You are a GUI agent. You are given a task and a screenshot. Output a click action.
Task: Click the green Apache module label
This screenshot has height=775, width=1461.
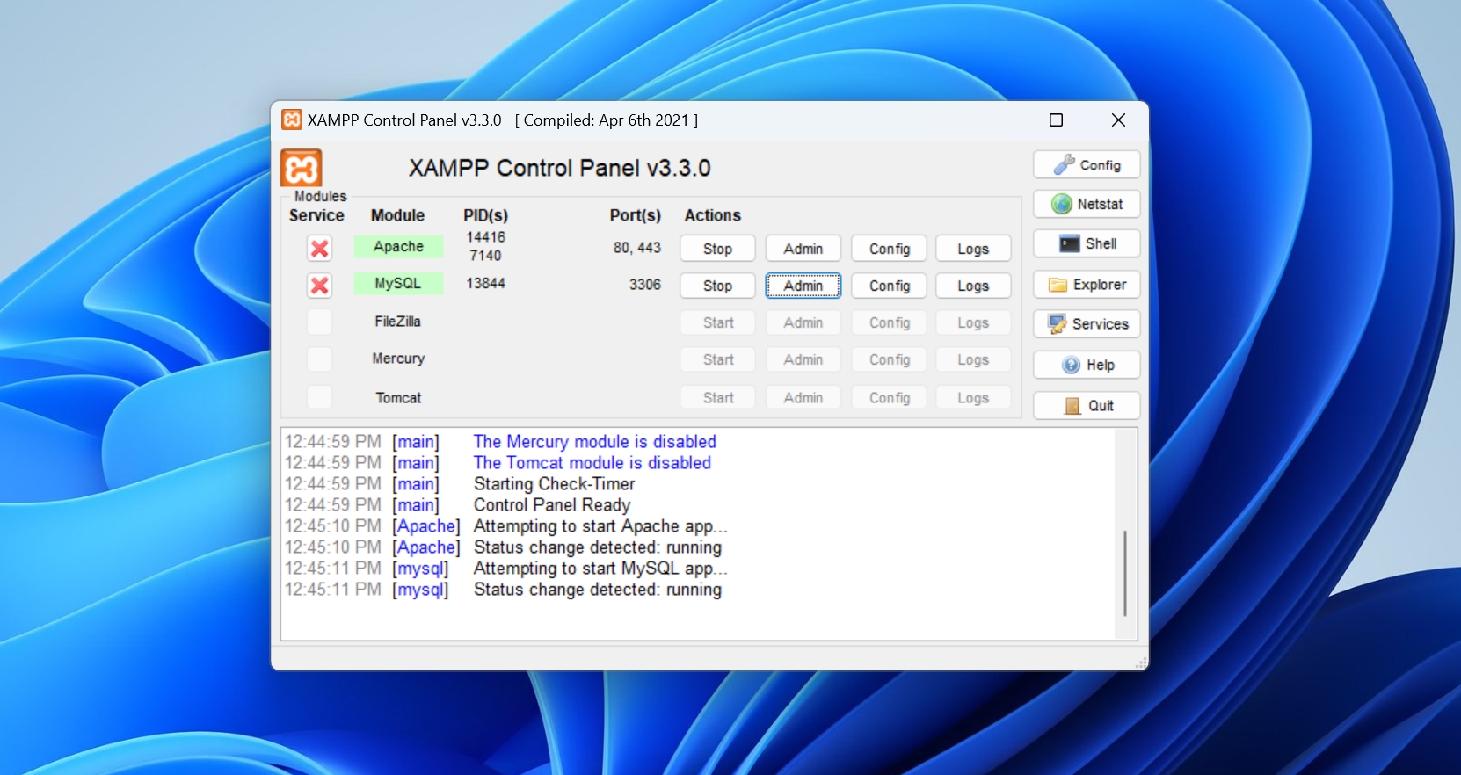click(x=398, y=246)
